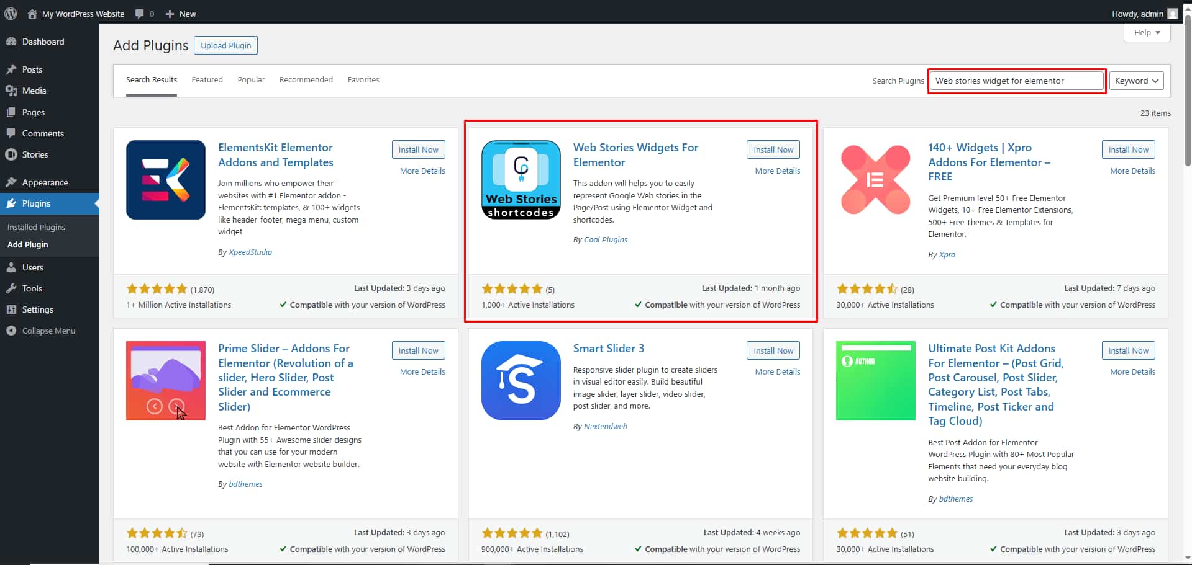The width and height of the screenshot is (1192, 565).
Task: Click the Pages icon in sidebar
Action: tap(11, 112)
